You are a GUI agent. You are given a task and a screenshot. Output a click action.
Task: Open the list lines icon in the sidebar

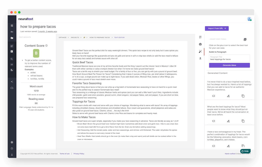[x=12, y=65]
